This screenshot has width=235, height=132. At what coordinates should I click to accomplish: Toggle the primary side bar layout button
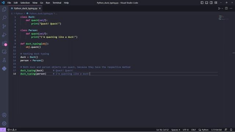tap(202, 3)
